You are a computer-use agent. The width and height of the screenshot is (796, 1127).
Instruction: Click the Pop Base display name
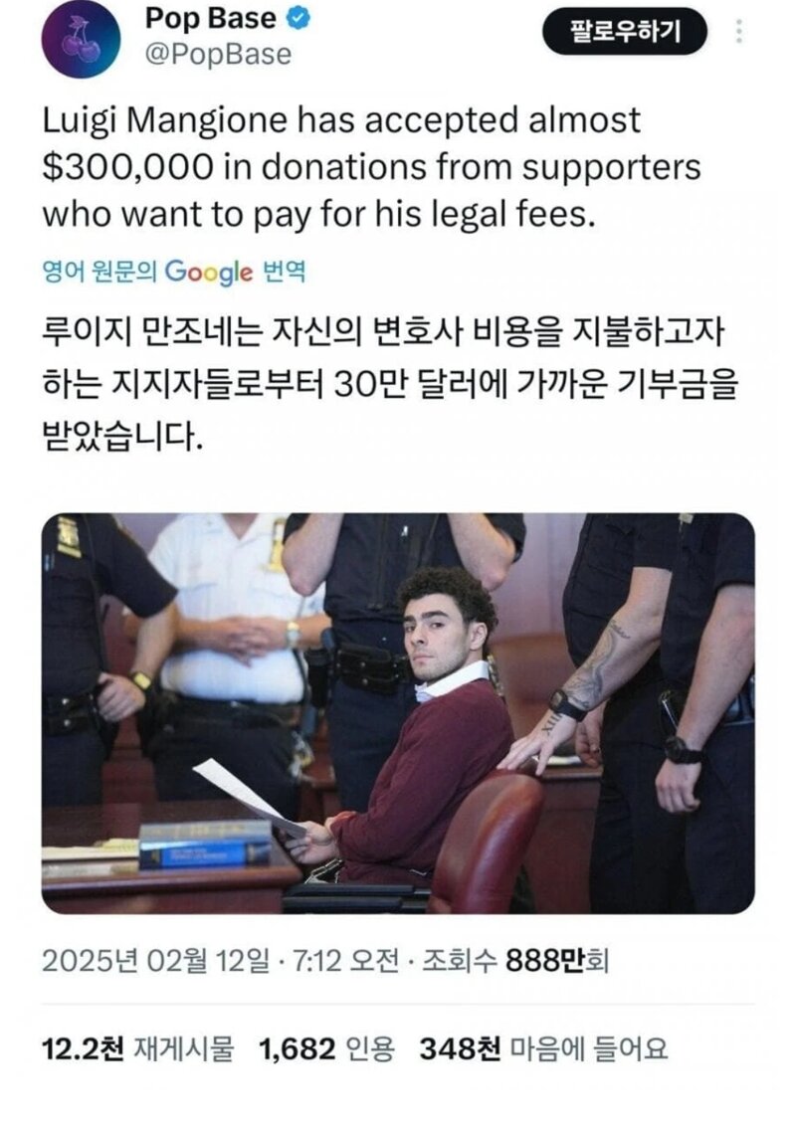tap(211, 19)
